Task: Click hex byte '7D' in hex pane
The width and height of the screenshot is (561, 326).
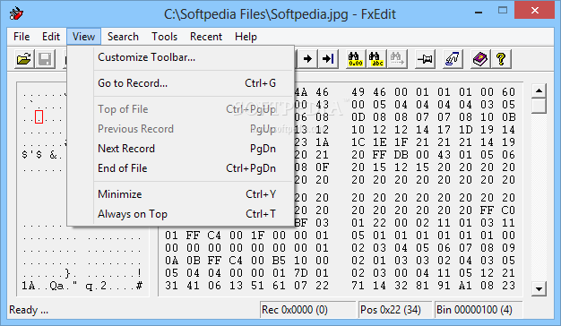Action: [x=300, y=273]
